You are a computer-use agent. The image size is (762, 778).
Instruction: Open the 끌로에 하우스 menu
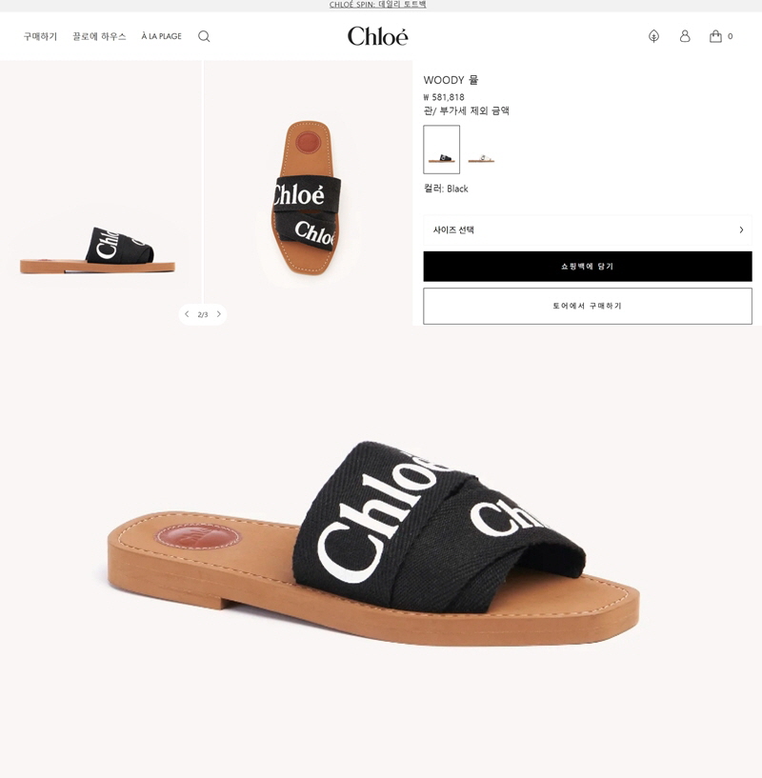[99, 36]
